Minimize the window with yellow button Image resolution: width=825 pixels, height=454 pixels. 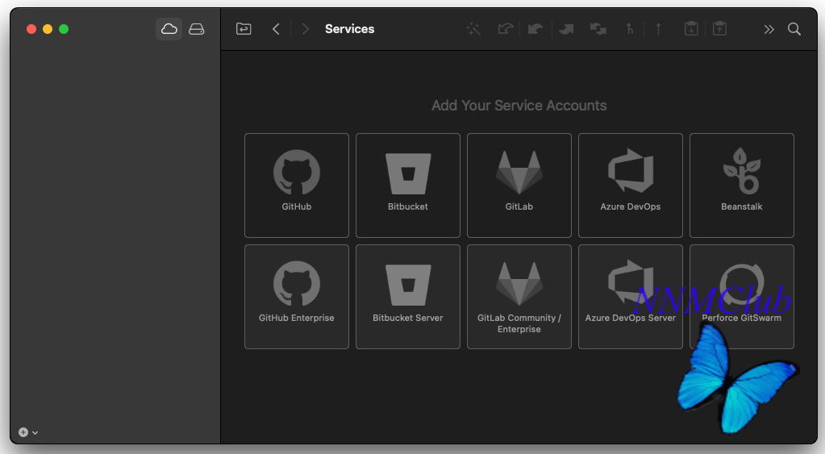point(48,29)
